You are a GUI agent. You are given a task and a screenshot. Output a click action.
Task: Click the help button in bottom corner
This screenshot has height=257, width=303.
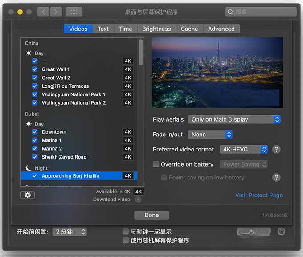click(x=281, y=231)
